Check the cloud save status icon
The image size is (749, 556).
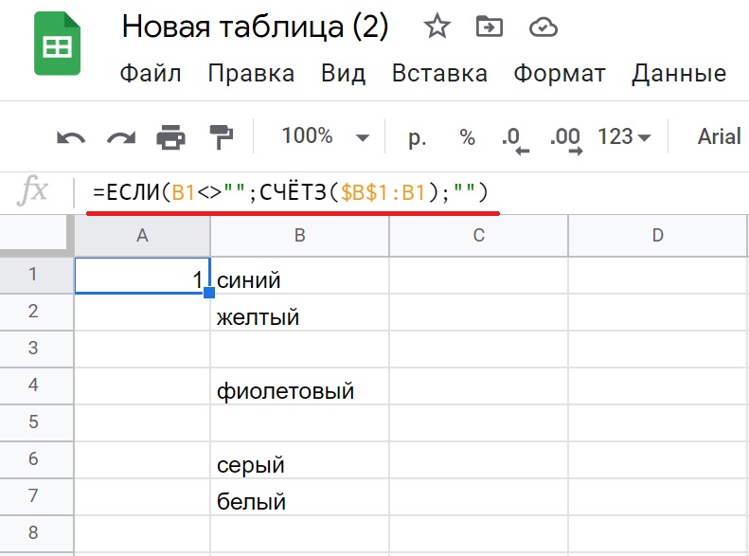point(543,27)
